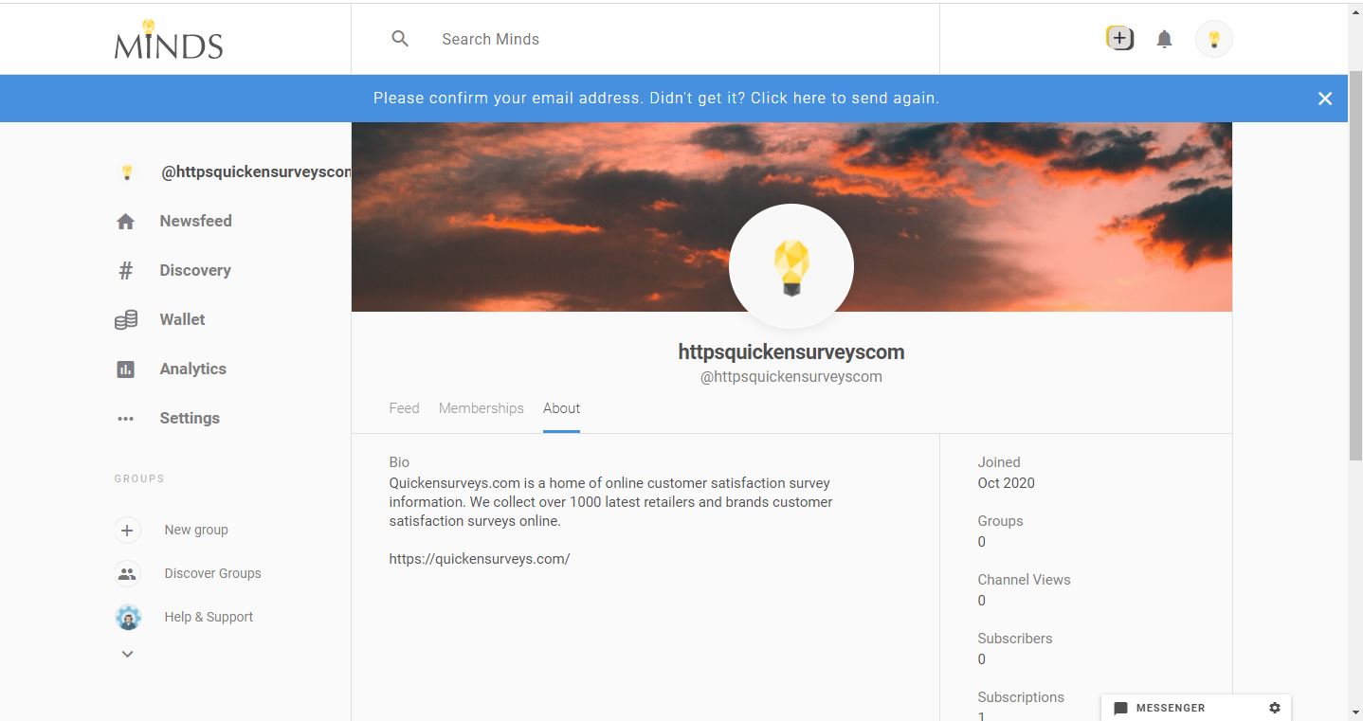The height and width of the screenshot is (721, 1363).
Task: Open the Discover Groups link
Action: pyautogui.click(x=212, y=573)
